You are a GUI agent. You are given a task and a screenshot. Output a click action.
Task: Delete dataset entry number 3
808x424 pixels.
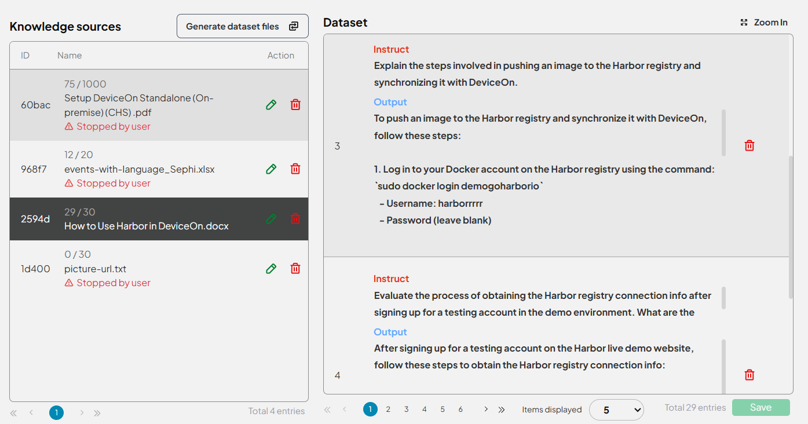tap(749, 146)
